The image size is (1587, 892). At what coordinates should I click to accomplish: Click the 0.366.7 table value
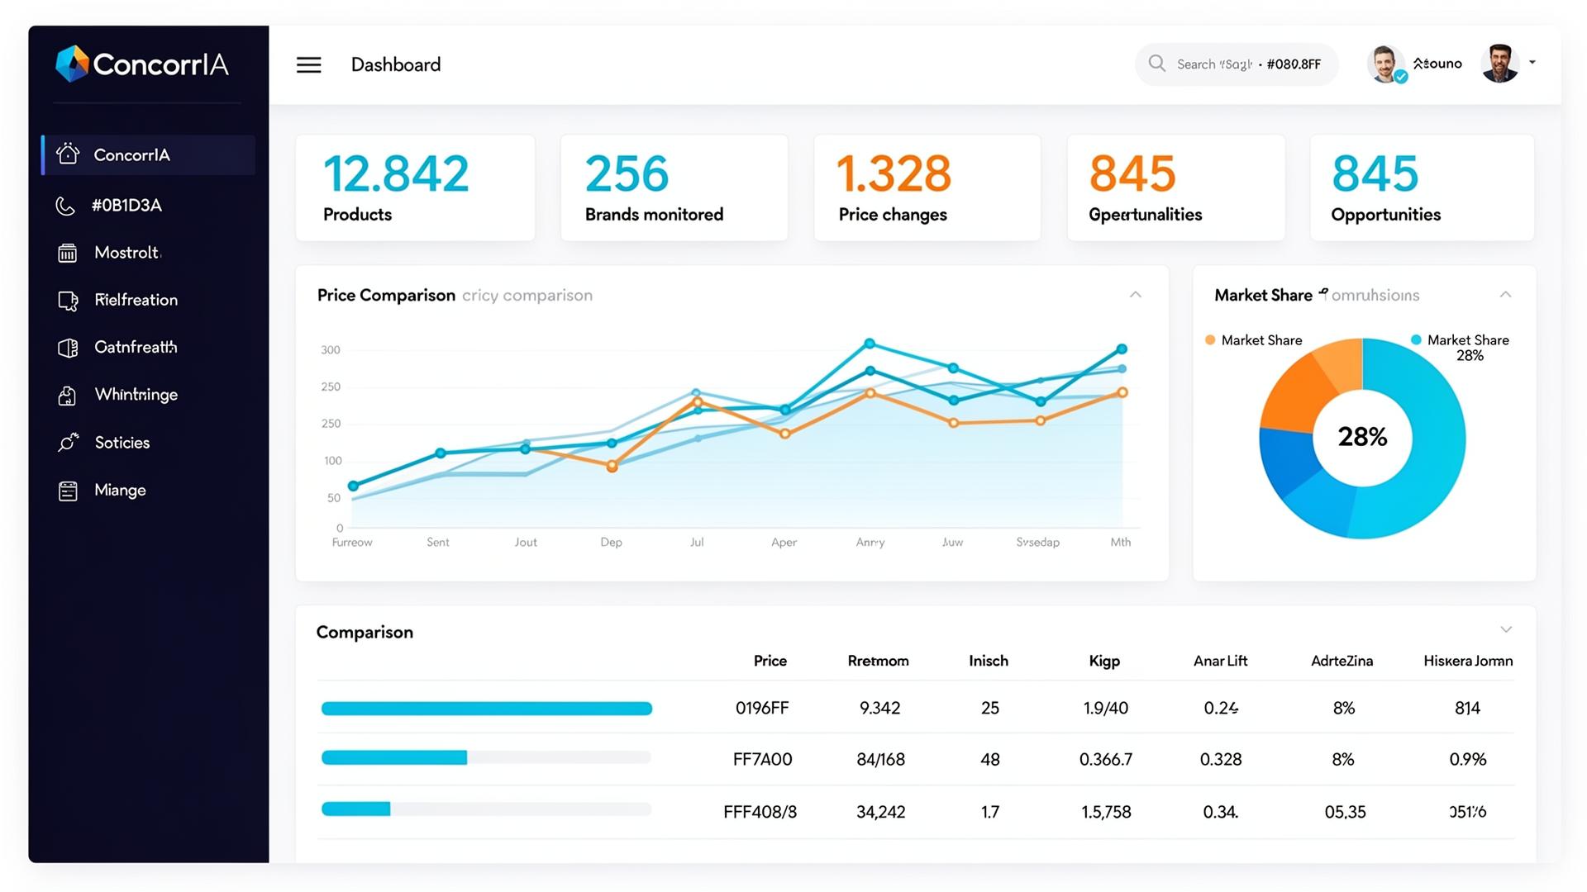coord(1106,760)
